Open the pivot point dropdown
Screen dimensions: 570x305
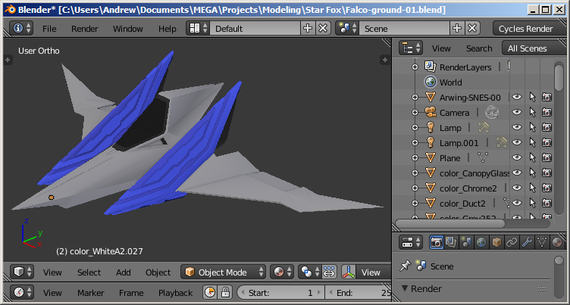(x=310, y=272)
